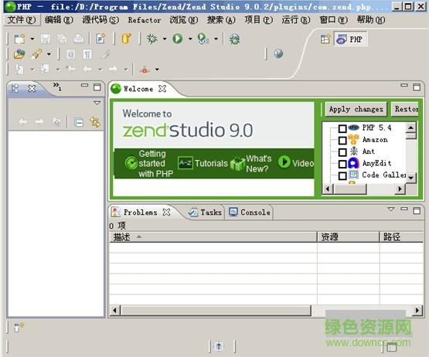Open the Tutorials link
Image resolution: width=429 pixels, height=357 pixels.
tap(211, 163)
